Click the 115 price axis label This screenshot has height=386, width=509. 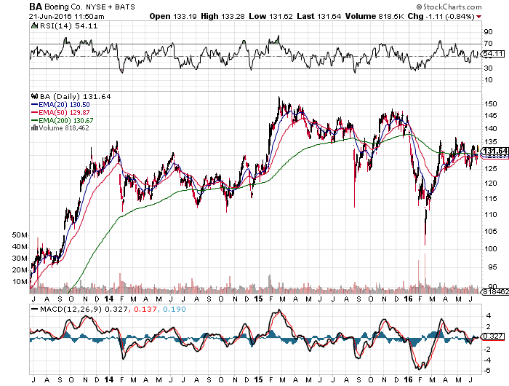[x=491, y=198]
